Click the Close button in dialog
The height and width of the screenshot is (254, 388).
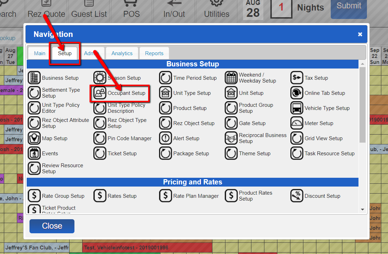tap(52, 226)
